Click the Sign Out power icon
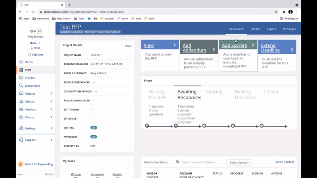 pyautogui.click(x=29, y=55)
